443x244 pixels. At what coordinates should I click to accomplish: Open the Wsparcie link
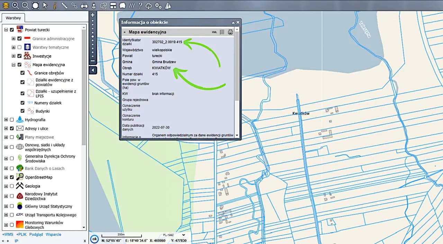53,234
